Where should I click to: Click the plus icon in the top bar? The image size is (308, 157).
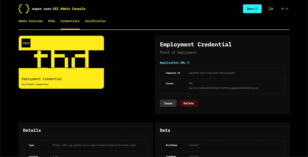282,8
